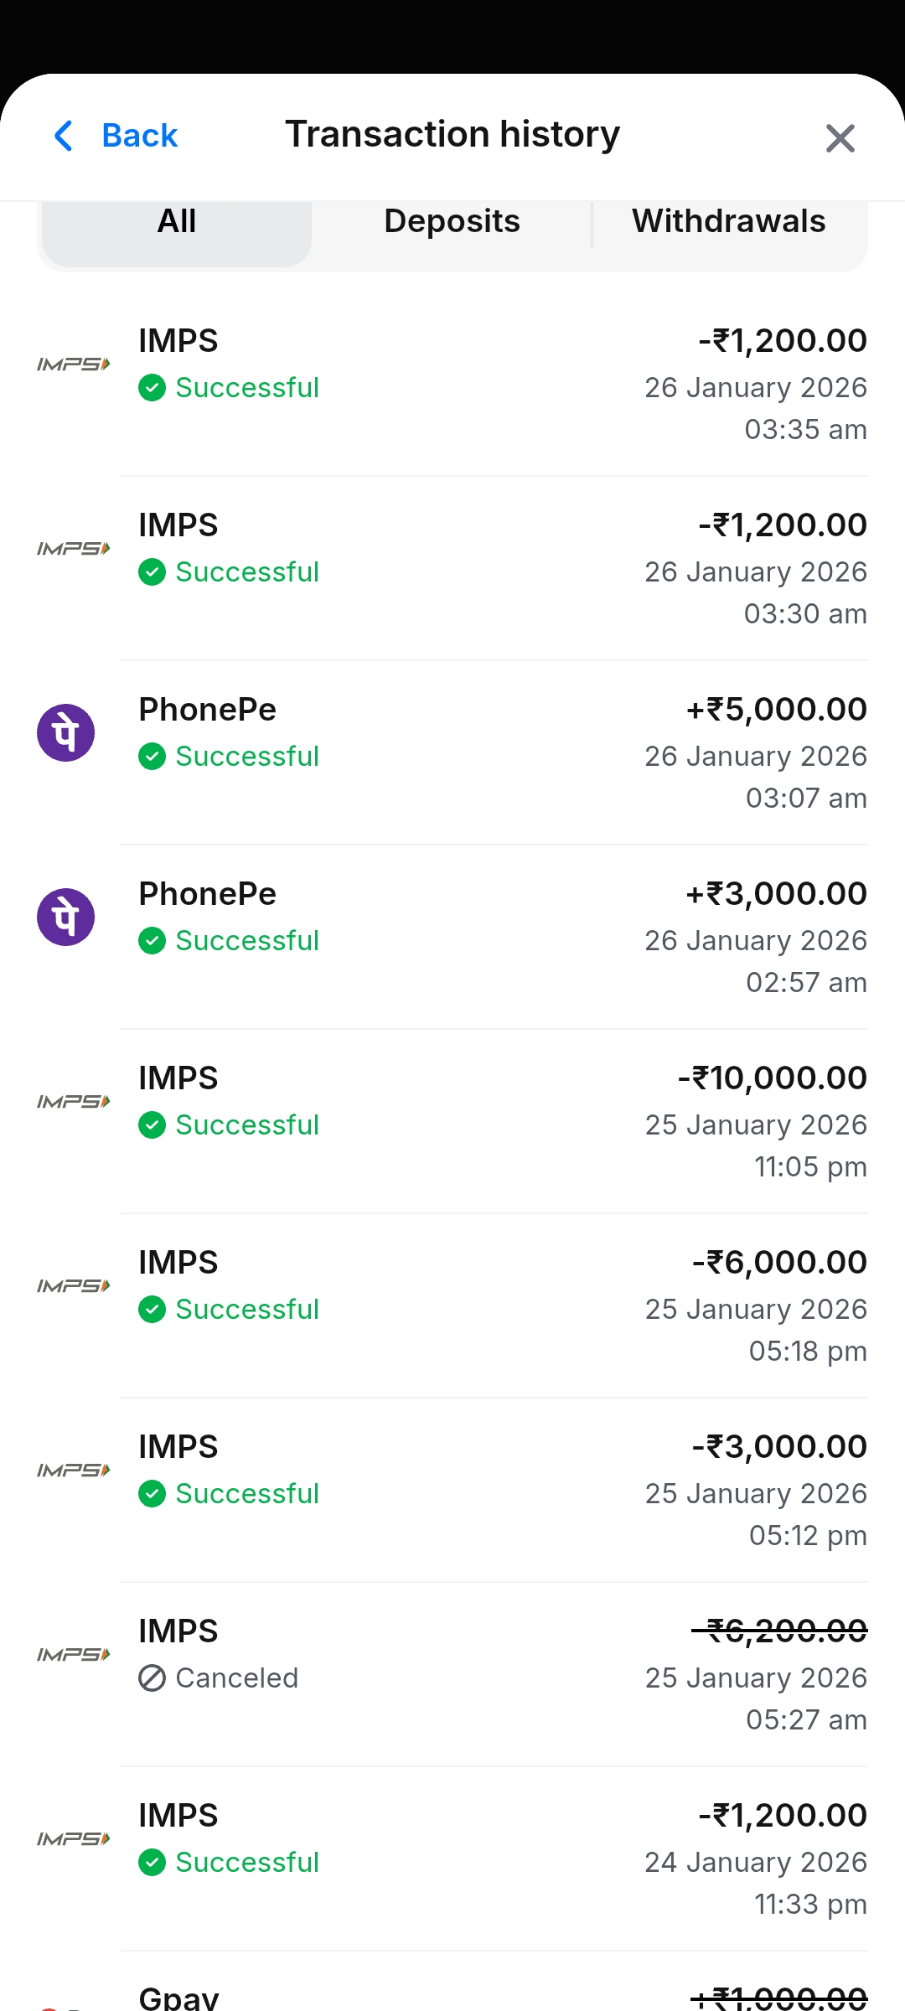Image resolution: width=905 pixels, height=2011 pixels.
Task: Tap IMPS logo of ₹10,000 withdrawal
Action: point(74,1102)
